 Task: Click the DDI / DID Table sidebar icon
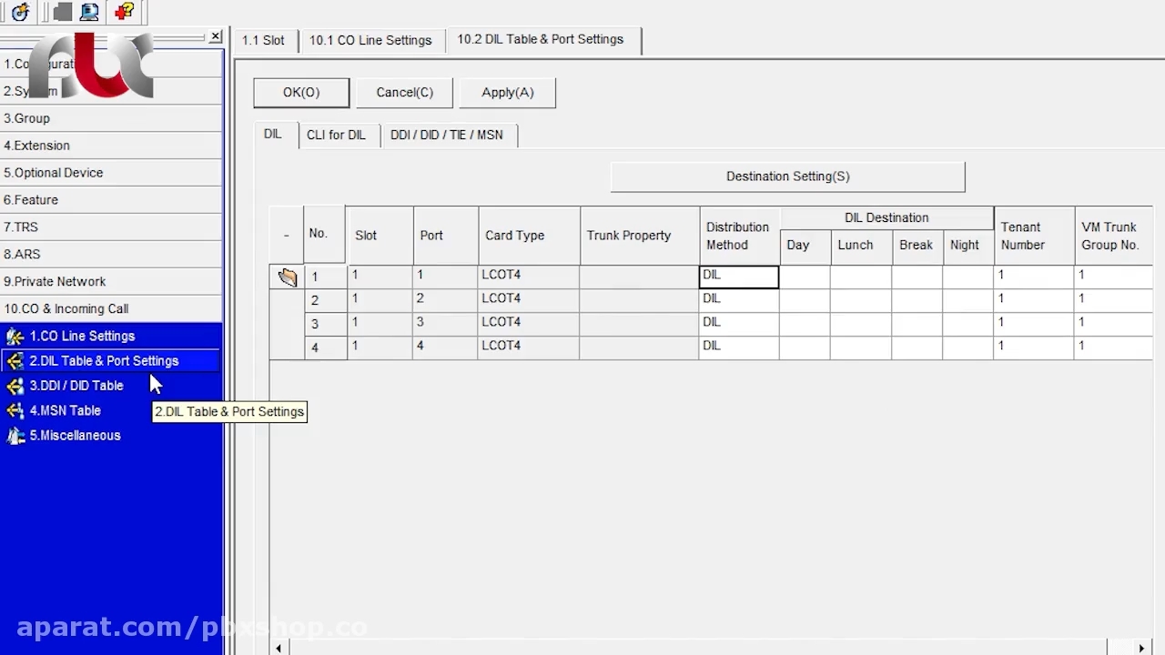point(15,387)
